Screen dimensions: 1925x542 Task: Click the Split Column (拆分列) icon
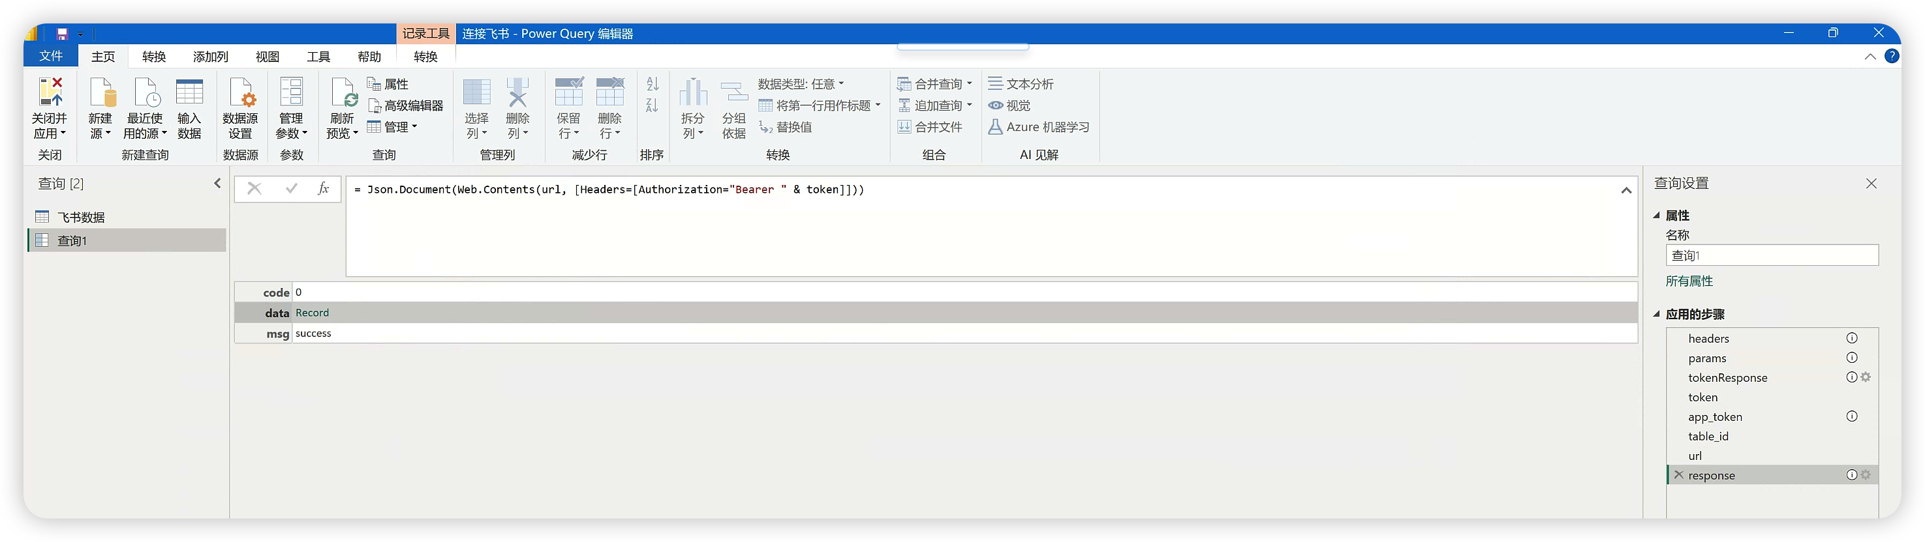[693, 93]
